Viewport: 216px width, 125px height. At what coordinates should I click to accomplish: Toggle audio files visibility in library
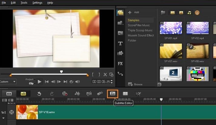point(189,13)
